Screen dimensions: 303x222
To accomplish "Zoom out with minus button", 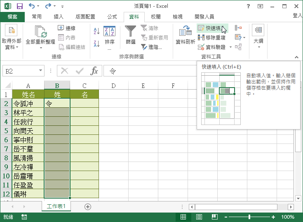I will point(226,217).
